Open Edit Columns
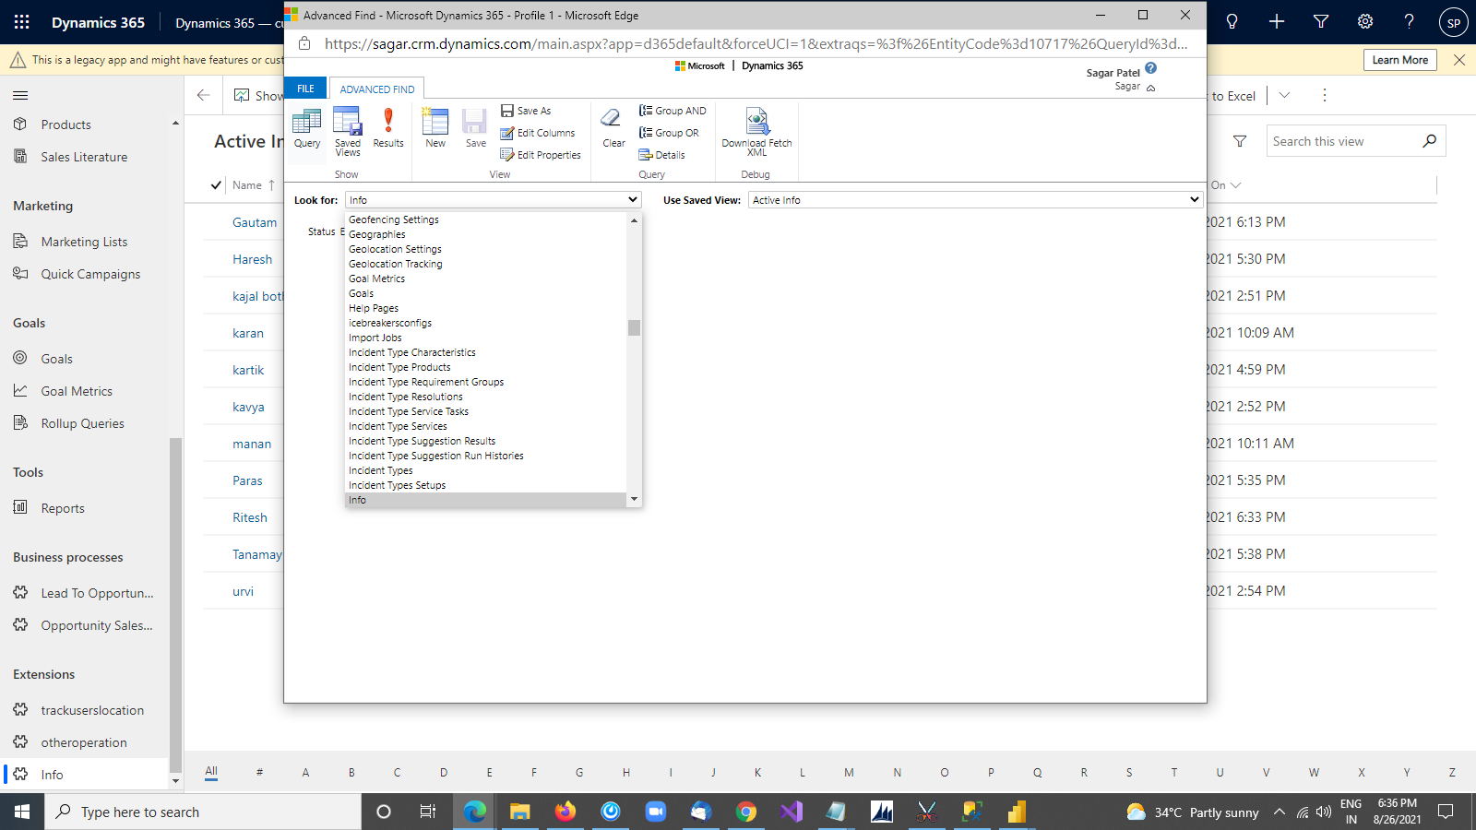Viewport: 1476px width, 830px height. tap(538, 133)
